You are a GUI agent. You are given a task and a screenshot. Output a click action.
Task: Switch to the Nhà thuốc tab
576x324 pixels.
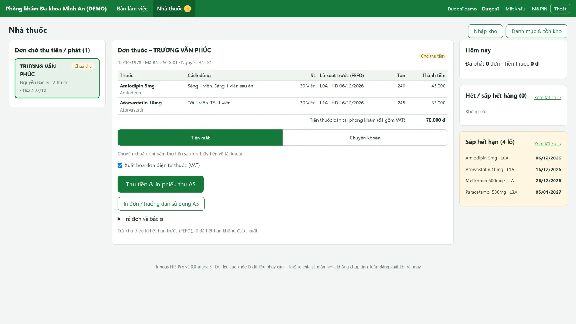pos(174,9)
